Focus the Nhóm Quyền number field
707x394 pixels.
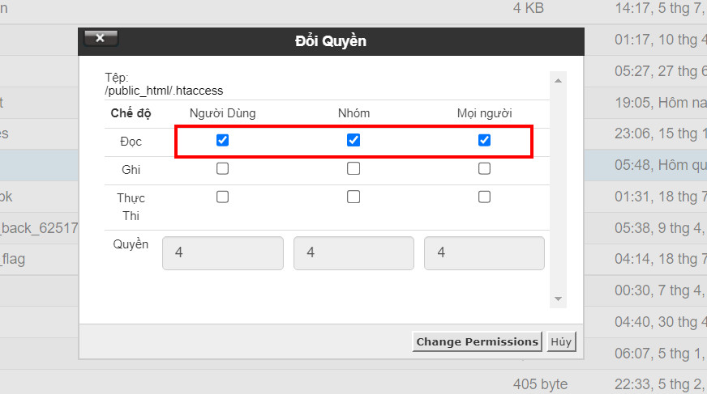click(353, 253)
